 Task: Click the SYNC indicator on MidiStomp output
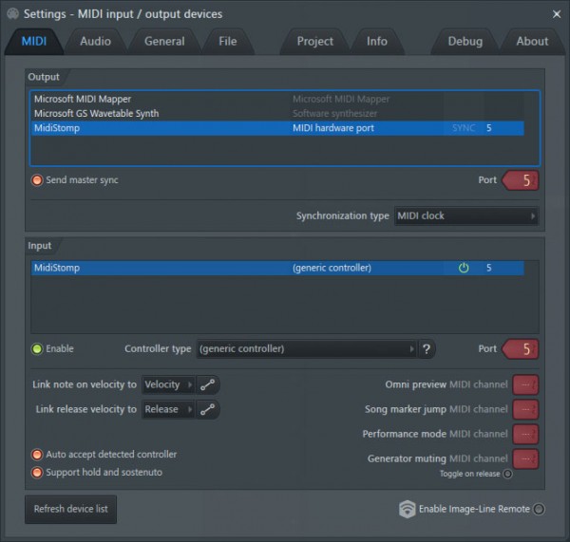pos(464,128)
